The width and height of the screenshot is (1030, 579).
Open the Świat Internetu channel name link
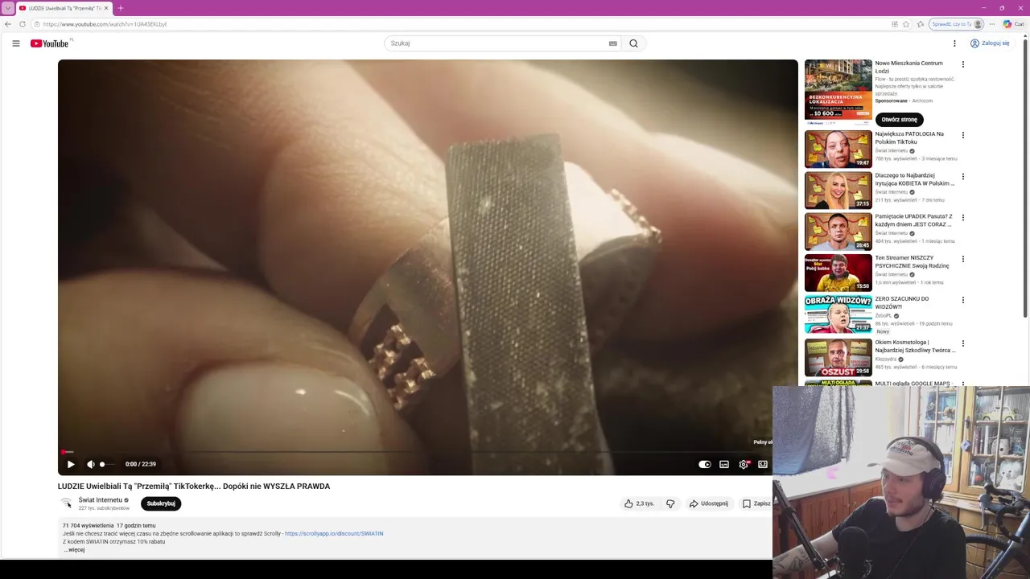(x=100, y=500)
